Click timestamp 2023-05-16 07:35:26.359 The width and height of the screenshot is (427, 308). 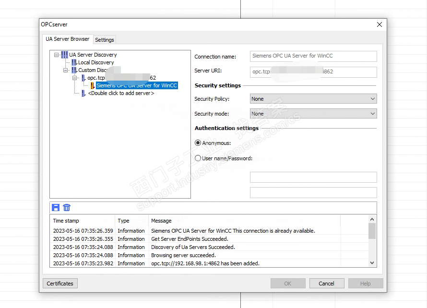83,231
